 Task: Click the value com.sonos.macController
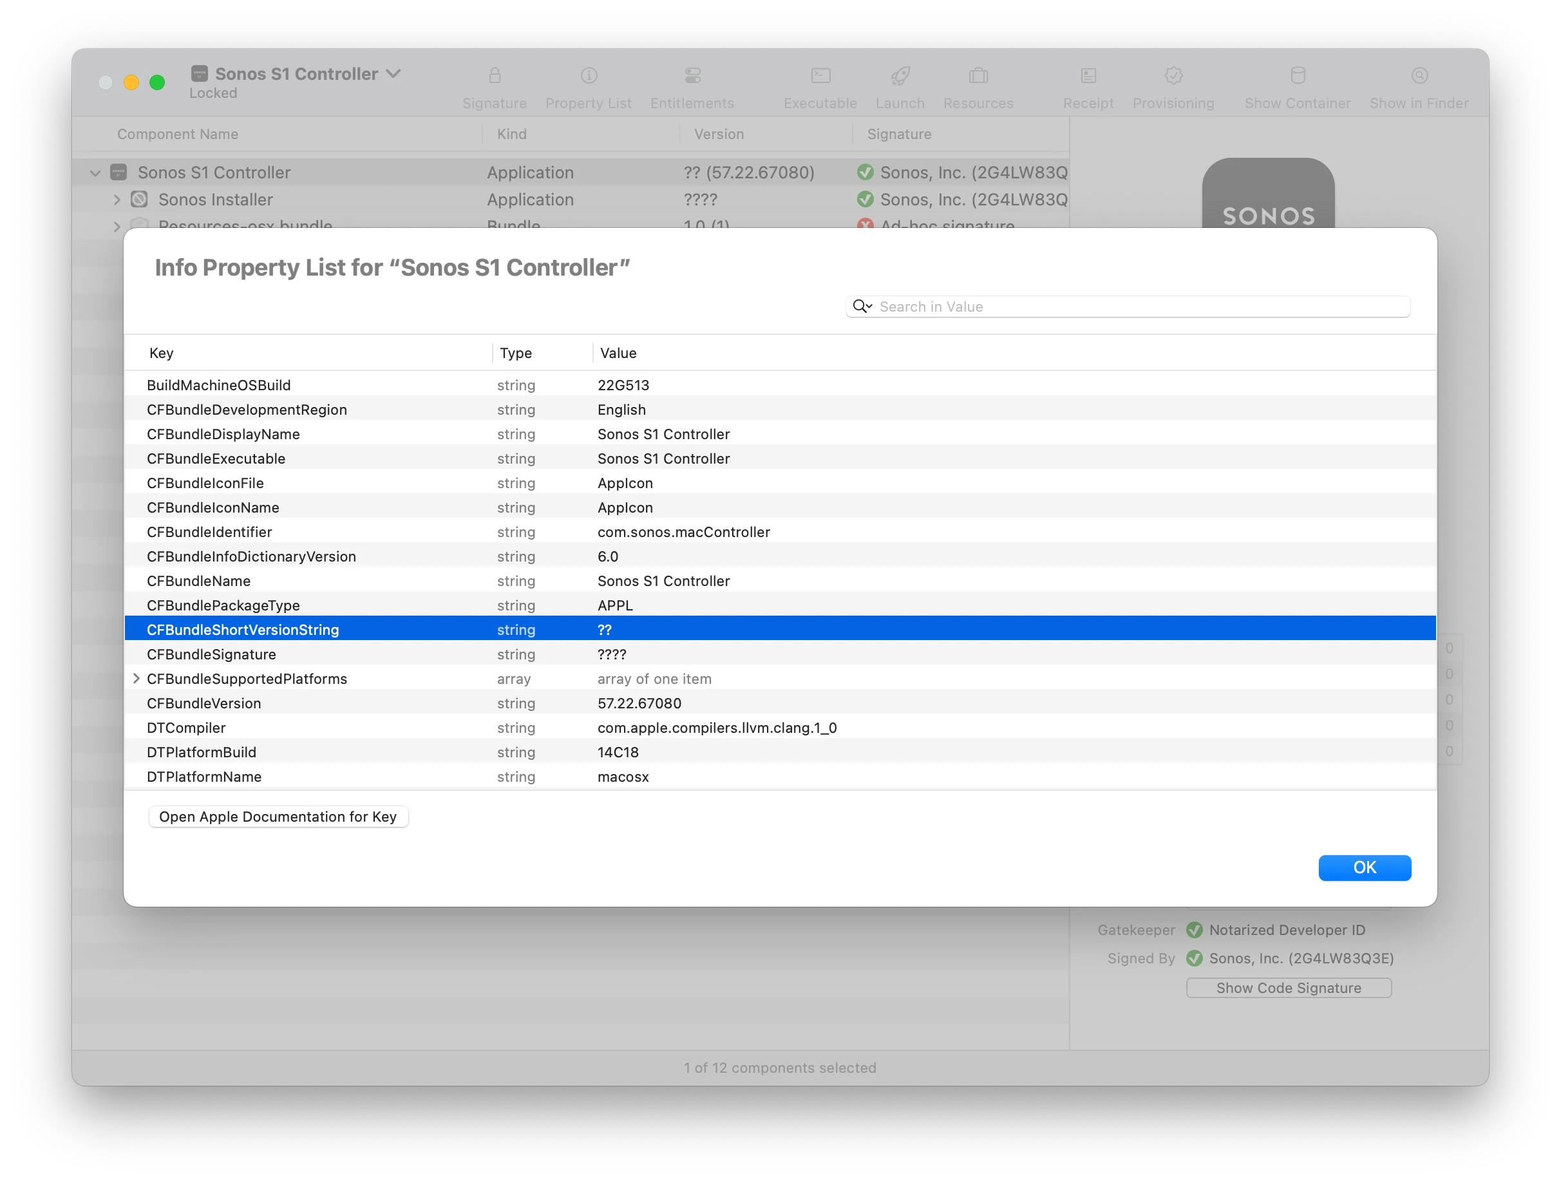tap(683, 532)
